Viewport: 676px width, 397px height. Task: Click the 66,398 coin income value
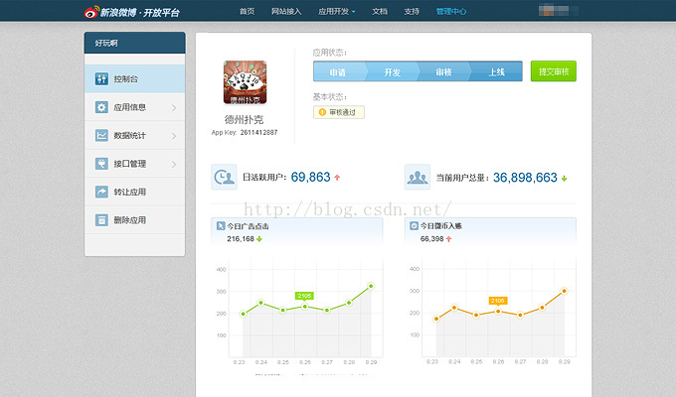[432, 239]
